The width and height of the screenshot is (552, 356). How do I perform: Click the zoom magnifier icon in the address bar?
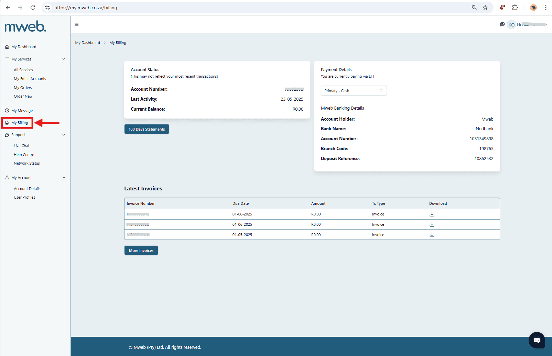[x=474, y=7]
